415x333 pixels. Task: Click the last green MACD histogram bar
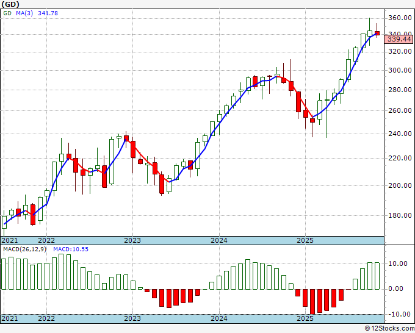[377, 276]
